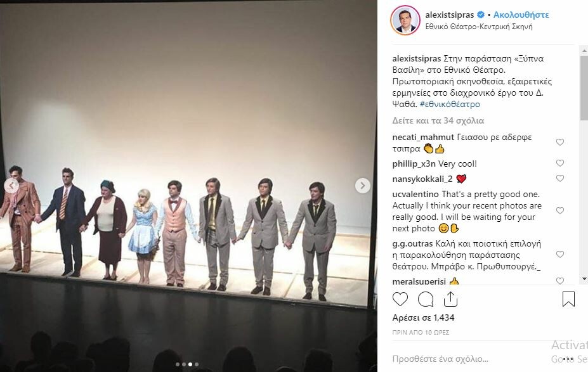Like the comment by ucvalentino
The height and width of the screenshot is (372, 588).
560,210
